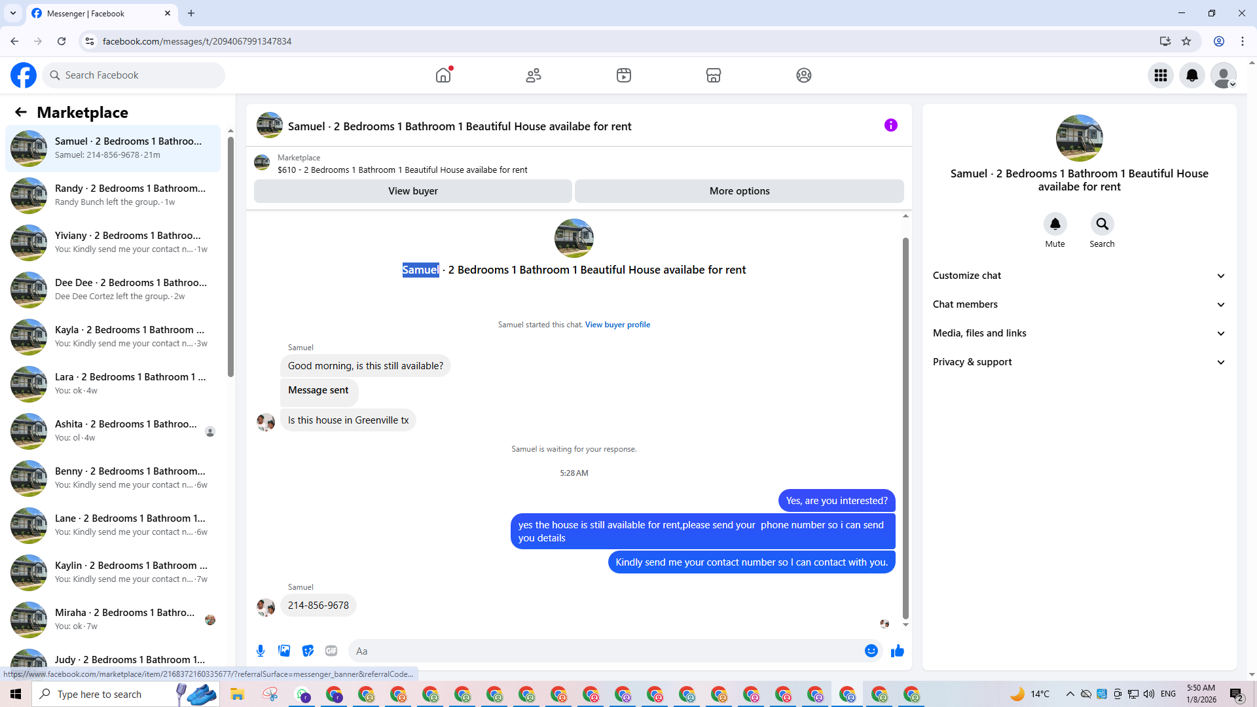Click the View buyer button
This screenshot has height=707, width=1257.
(x=412, y=191)
